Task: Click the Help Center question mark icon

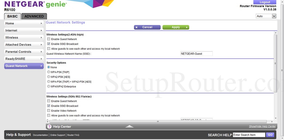Action: (49, 127)
